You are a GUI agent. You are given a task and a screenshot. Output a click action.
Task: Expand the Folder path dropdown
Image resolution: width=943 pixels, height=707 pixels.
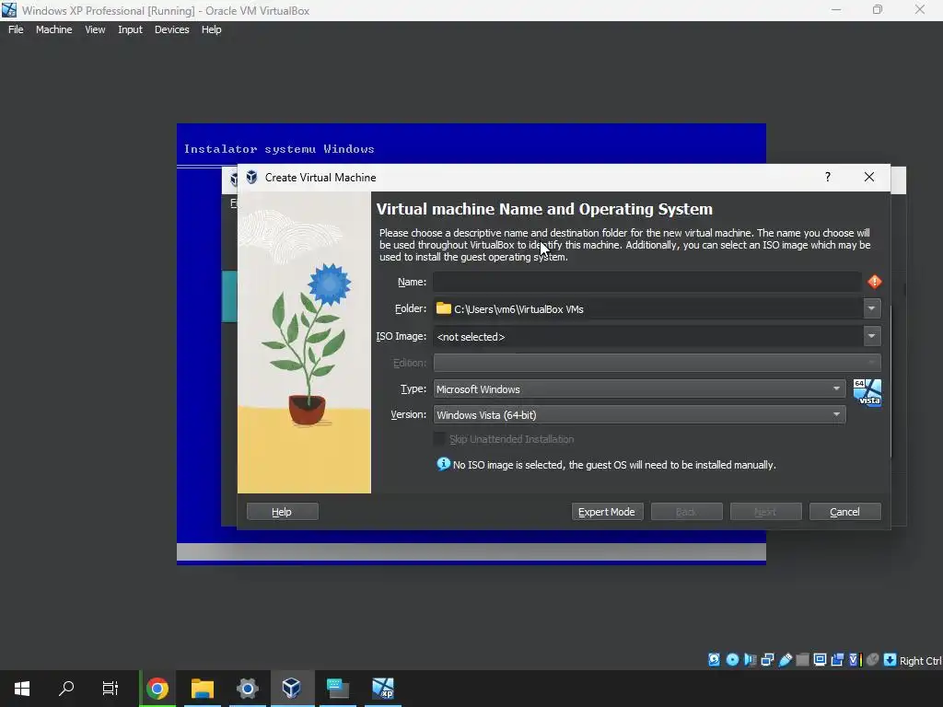click(x=871, y=308)
